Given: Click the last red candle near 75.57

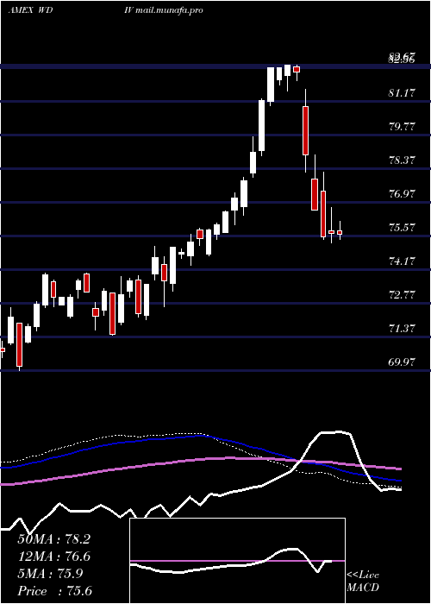Looking at the screenshot, I should tap(340, 232).
